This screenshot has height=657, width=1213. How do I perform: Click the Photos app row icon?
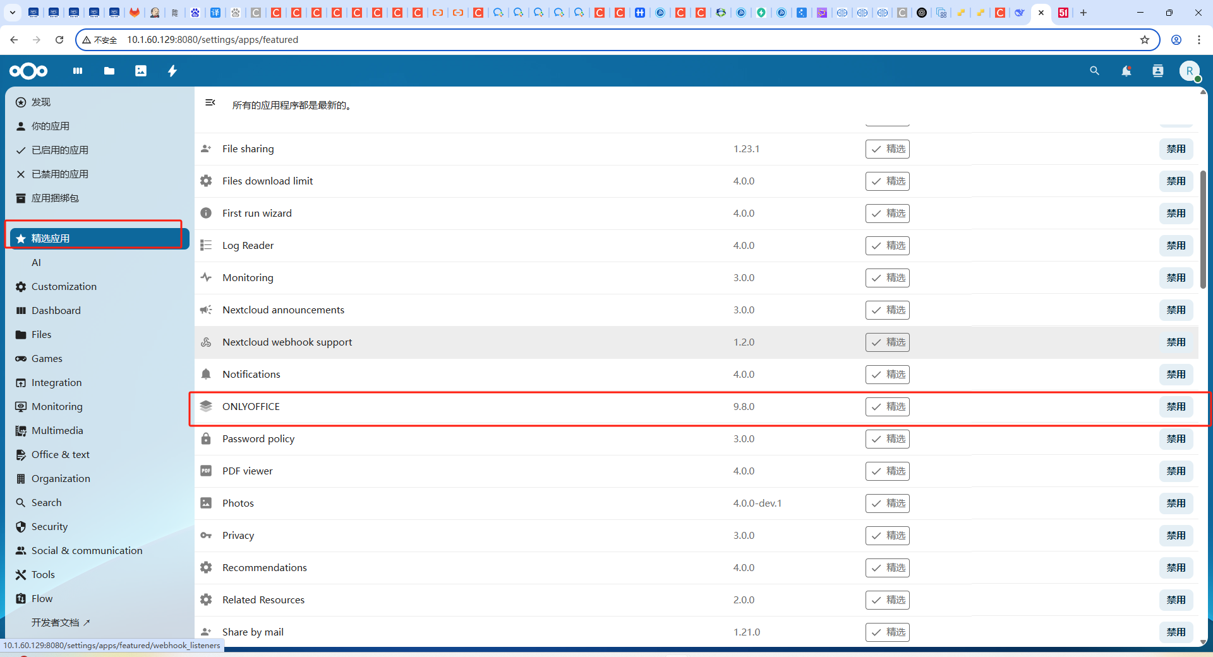[206, 503]
